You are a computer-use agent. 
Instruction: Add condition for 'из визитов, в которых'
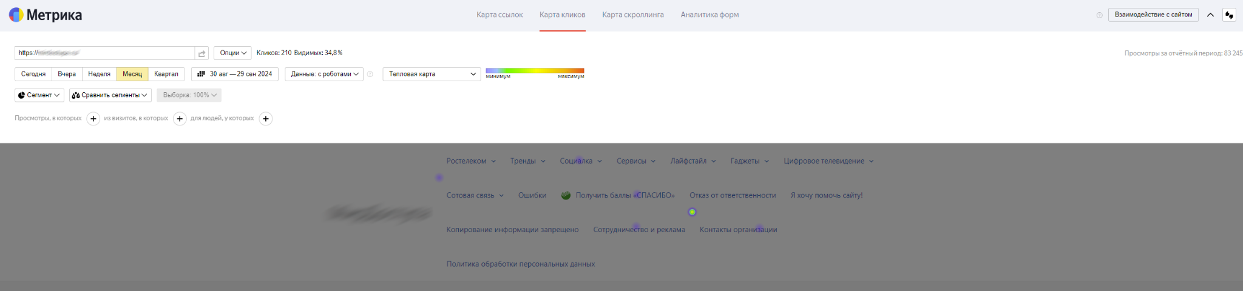(x=180, y=119)
